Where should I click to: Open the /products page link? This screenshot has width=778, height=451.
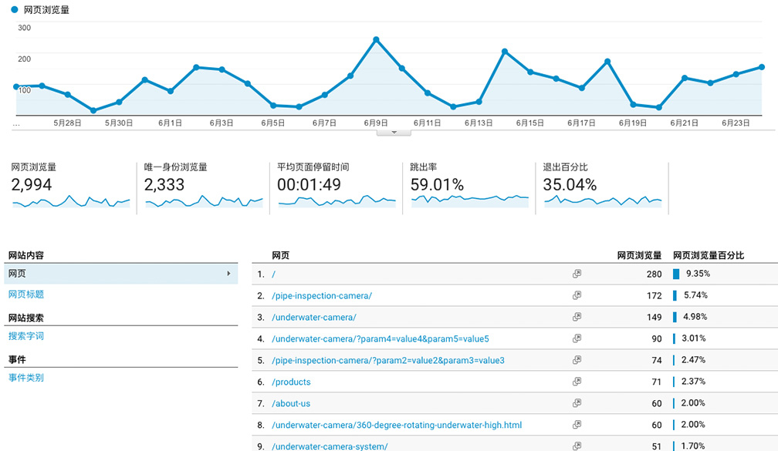[291, 382]
